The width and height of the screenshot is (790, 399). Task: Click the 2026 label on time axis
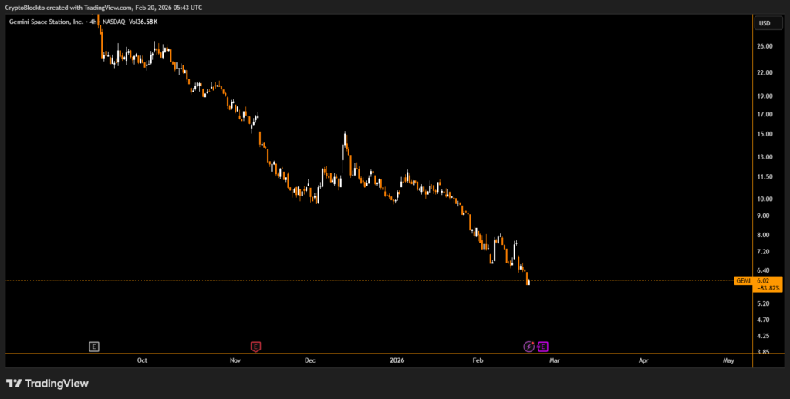(x=397, y=360)
